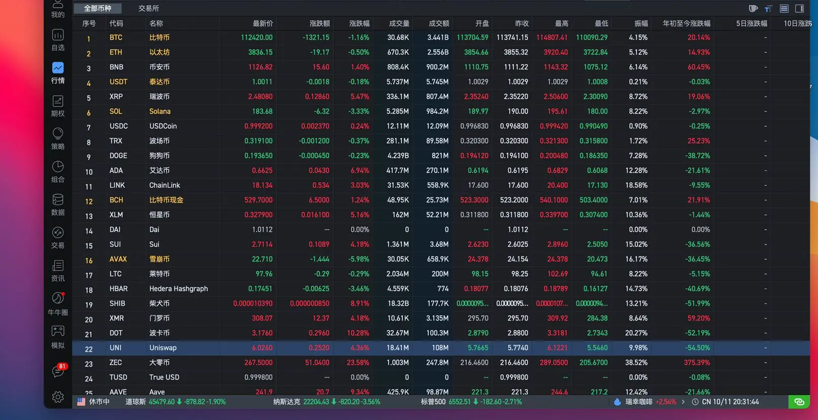
Task: Click the 纳斯达克 index in status bar
Action: (x=326, y=402)
